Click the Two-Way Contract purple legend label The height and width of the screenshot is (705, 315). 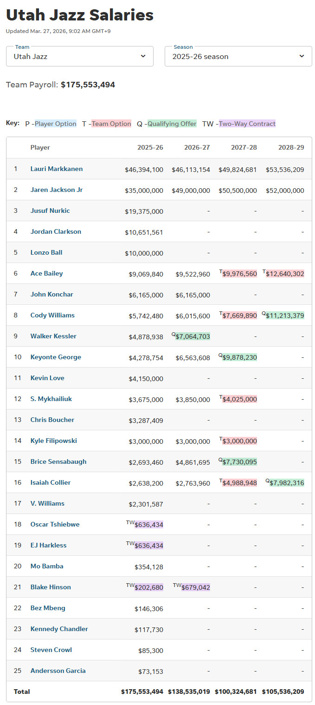[247, 124]
